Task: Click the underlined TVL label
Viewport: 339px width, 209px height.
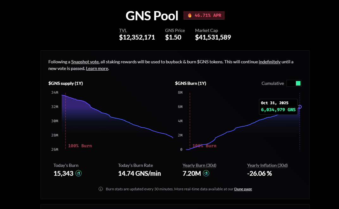Action: pos(123,30)
